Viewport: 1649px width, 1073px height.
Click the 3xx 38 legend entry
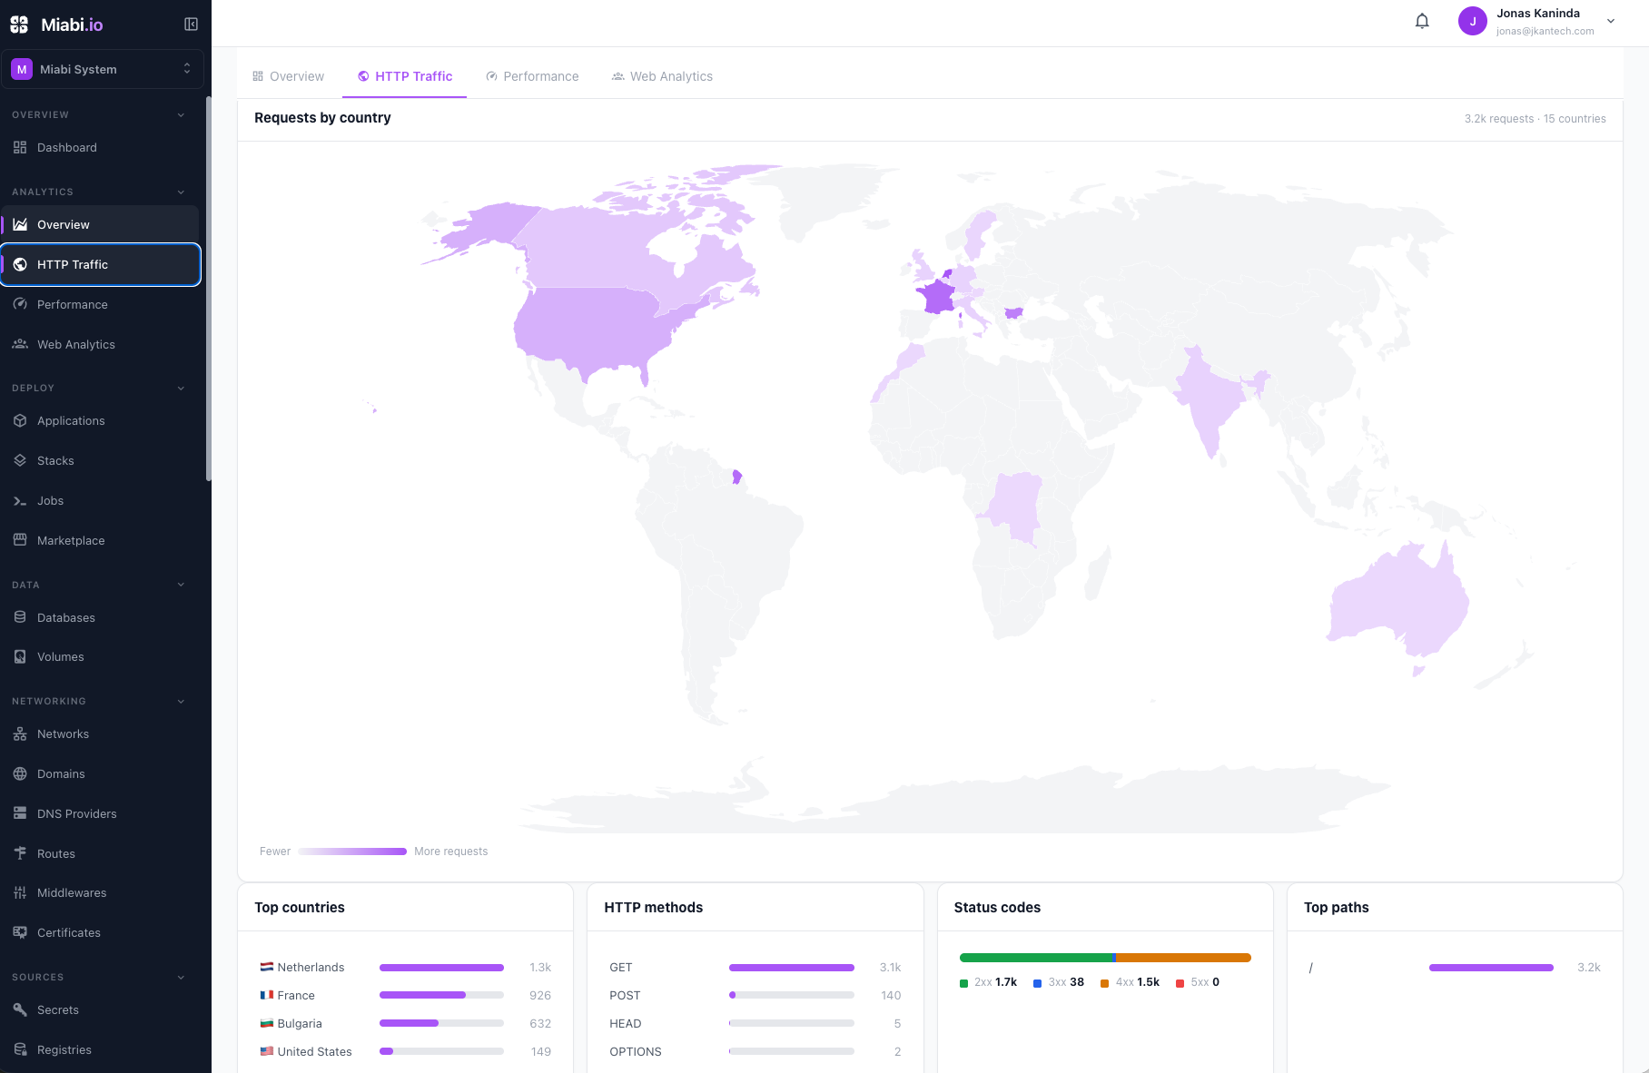coord(1059,982)
